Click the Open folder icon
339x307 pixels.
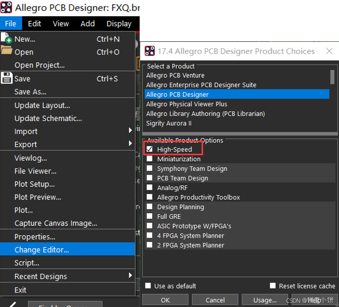[7, 50]
